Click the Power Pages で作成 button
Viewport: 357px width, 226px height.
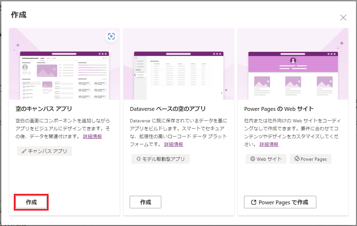point(280,202)
